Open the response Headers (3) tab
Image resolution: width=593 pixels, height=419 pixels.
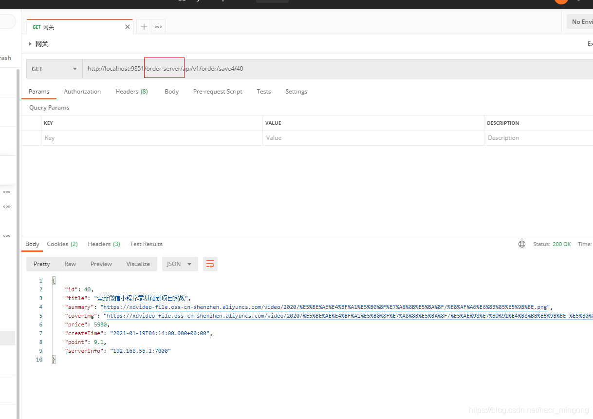104,244
